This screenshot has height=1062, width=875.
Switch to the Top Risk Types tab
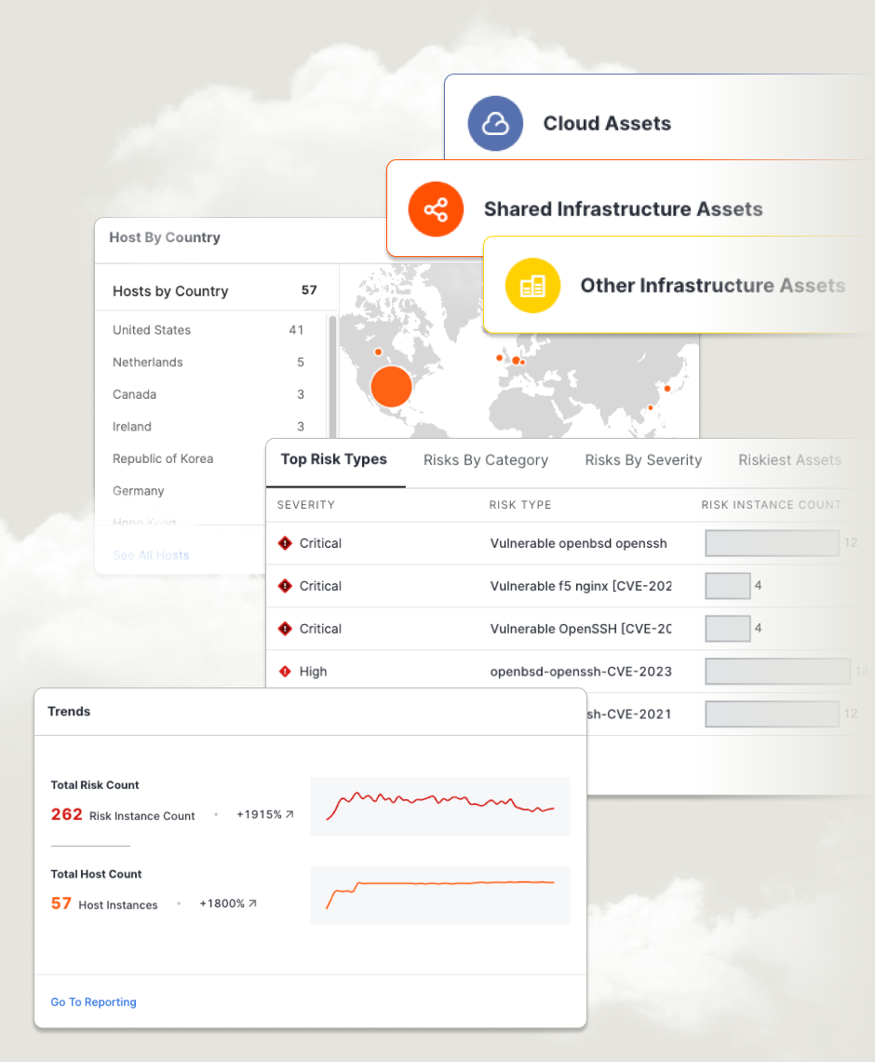pyautogui.click(x=334, y=460)
